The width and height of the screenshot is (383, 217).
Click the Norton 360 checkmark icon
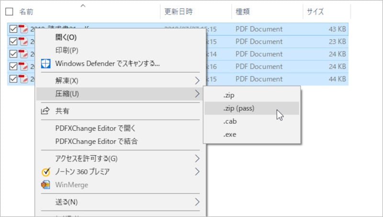(x=45, y=171)
